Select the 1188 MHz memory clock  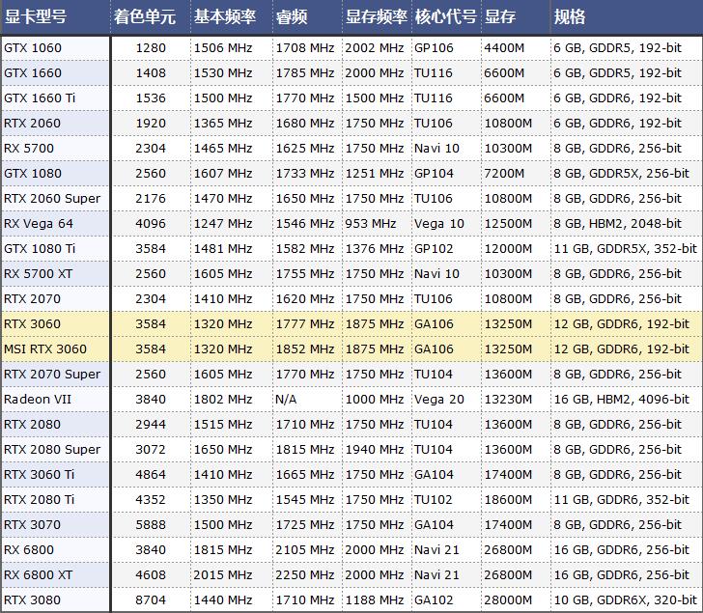(375, 600)
